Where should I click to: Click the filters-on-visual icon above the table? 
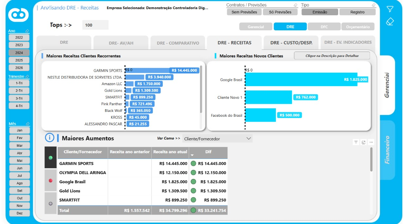click(356, 142)
